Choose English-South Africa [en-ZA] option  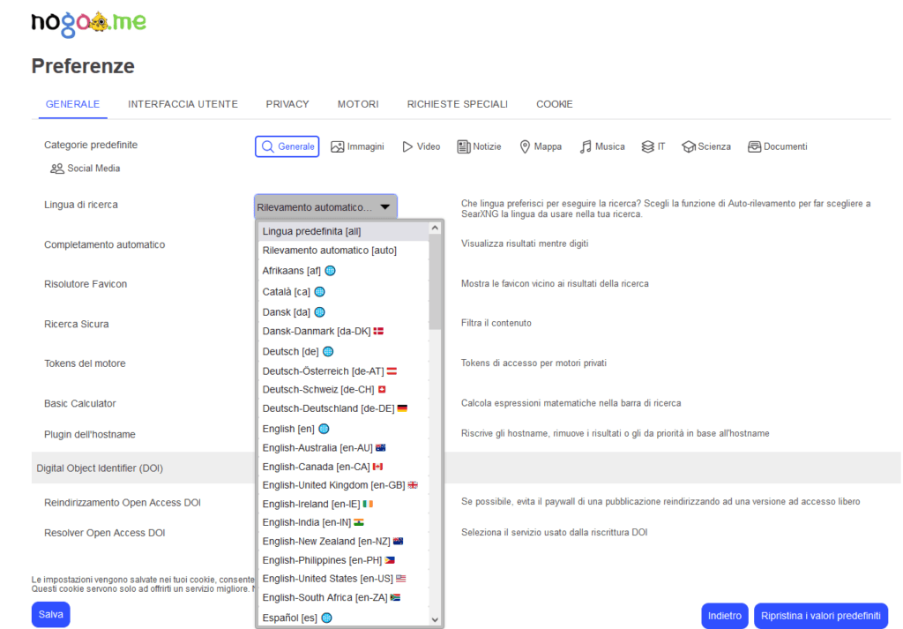(343, 597)
